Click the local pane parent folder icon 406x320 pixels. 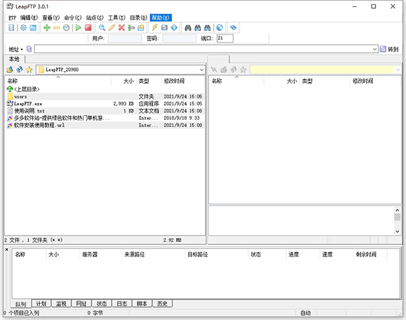10,70
